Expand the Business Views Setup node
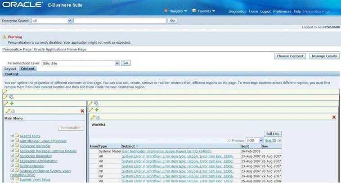 [x=12, y=179]
